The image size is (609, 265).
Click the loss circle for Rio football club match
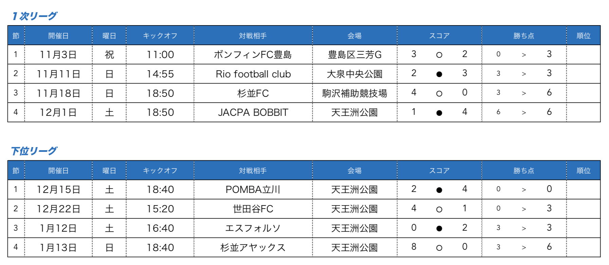click(439, 74)
